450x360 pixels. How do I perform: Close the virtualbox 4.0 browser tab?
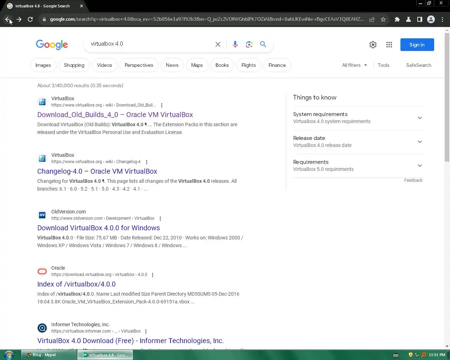tap(82, 6)
